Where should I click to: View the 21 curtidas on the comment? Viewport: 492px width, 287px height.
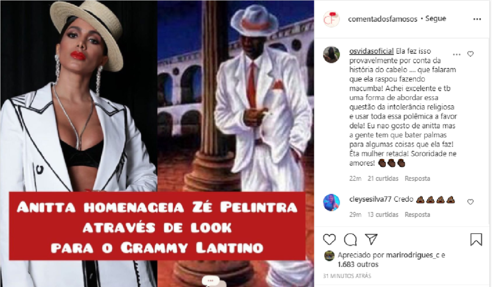[x=383, y=178]
